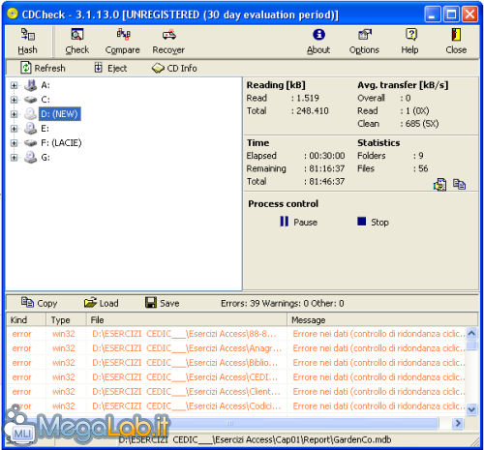Expand the C: drive node

point(14,100)
